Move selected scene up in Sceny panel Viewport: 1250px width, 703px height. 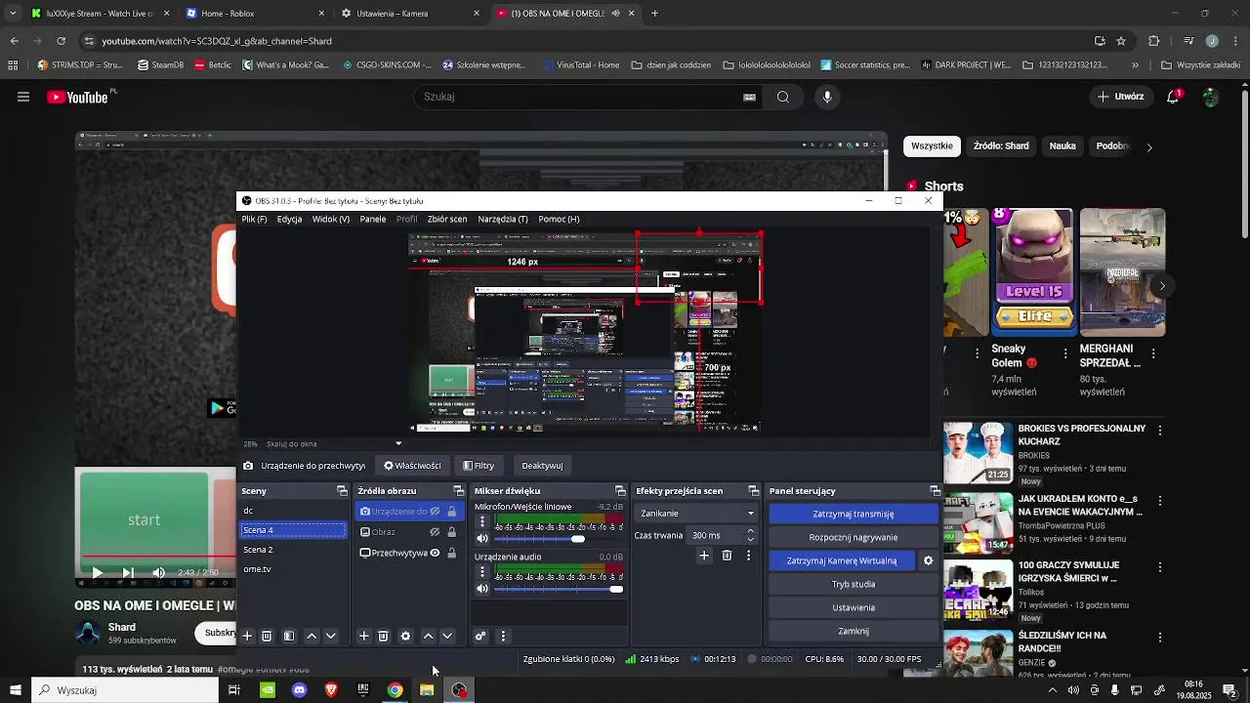[x=312, y=636]
